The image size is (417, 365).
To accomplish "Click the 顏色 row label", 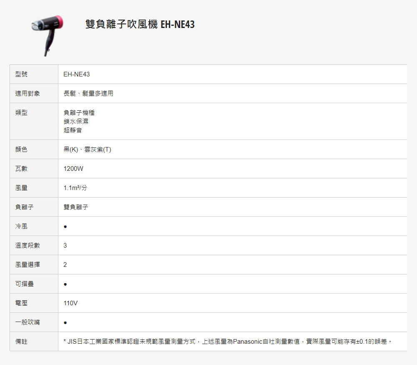I will click(x=21, y=149).
